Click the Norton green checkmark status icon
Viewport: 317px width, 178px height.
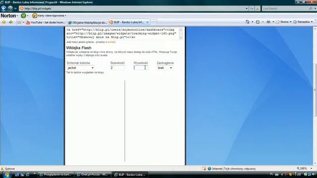tap(23, 15)
